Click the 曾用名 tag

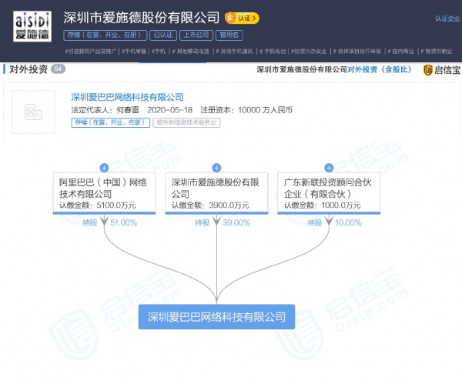[229, 35]
